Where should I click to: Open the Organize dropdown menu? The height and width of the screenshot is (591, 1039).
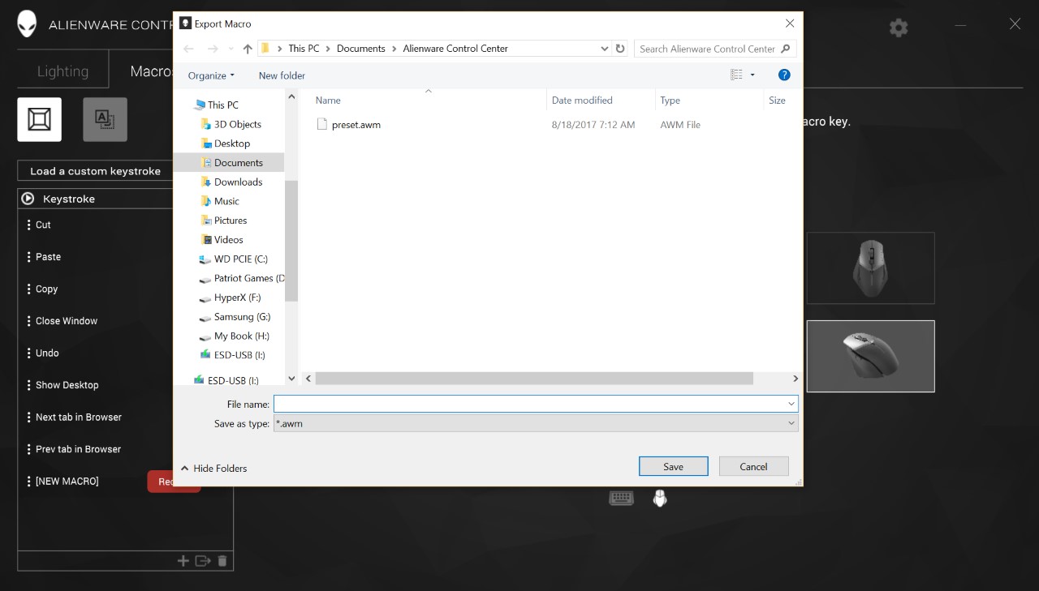pos(211,75)
